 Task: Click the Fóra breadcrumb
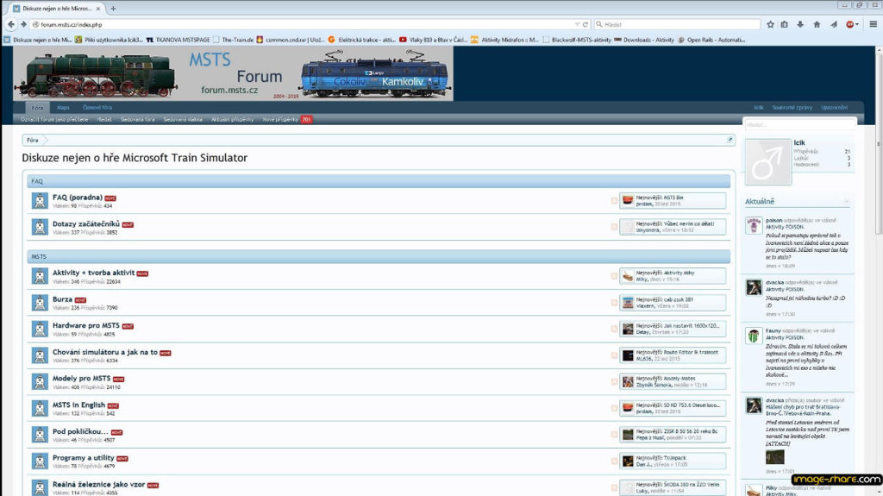(x=33, y=140)
